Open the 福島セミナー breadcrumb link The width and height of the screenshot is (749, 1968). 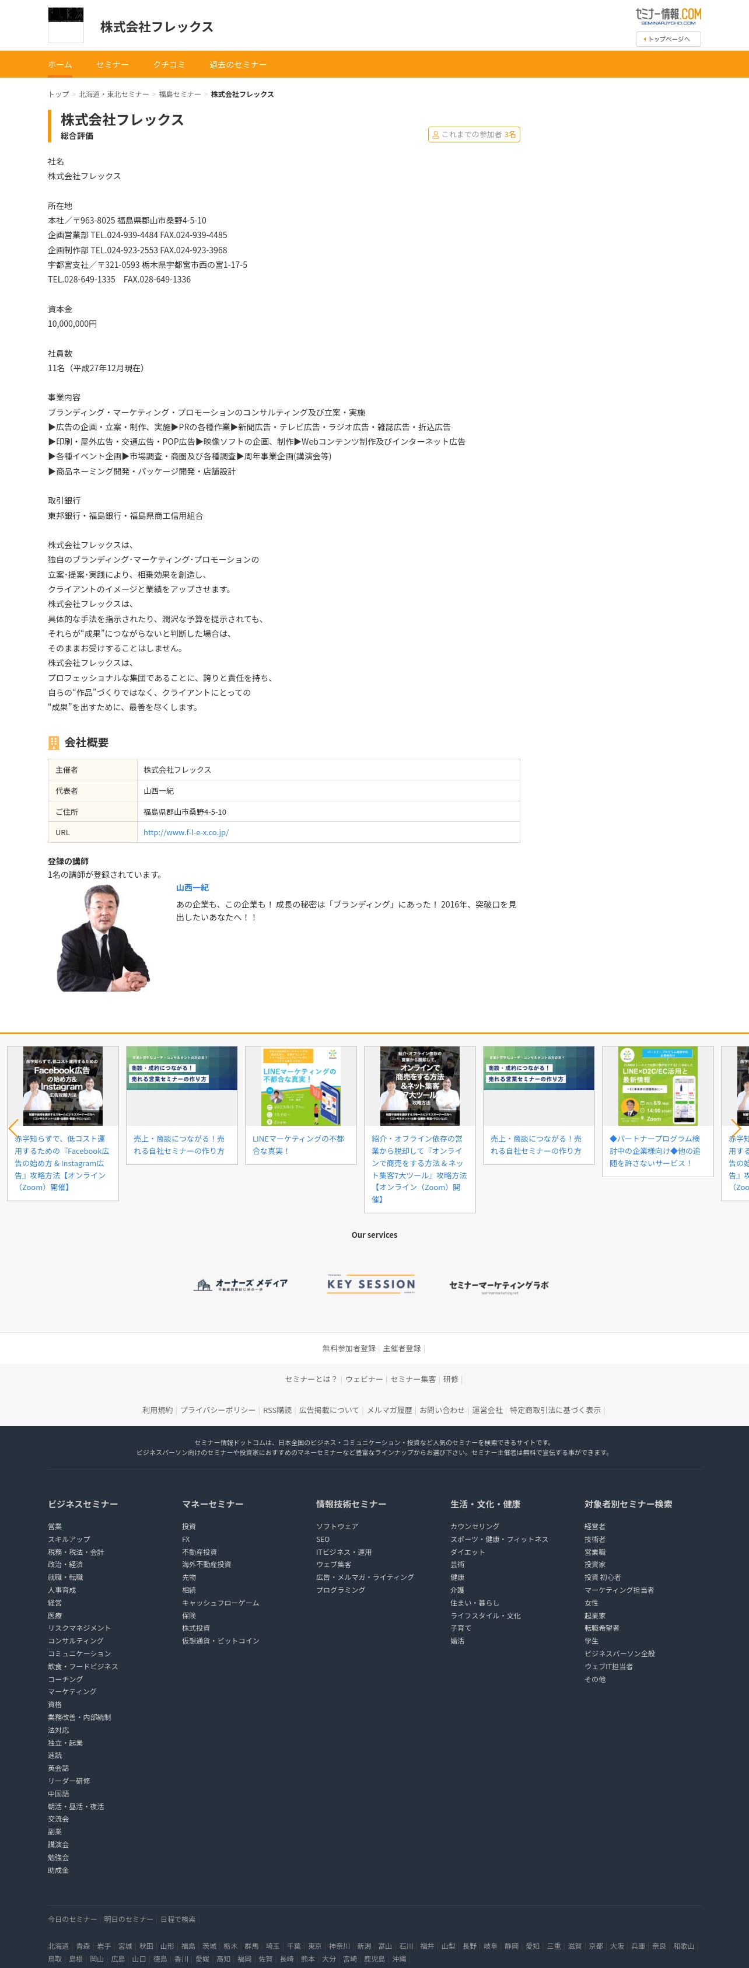tap(180, 94)
